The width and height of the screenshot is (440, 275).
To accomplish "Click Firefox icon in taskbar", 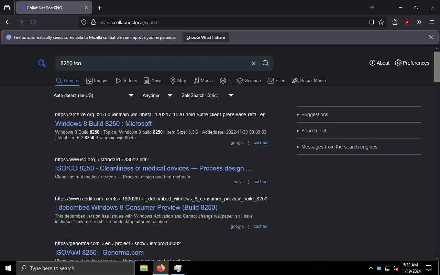I will click(161, 268).
